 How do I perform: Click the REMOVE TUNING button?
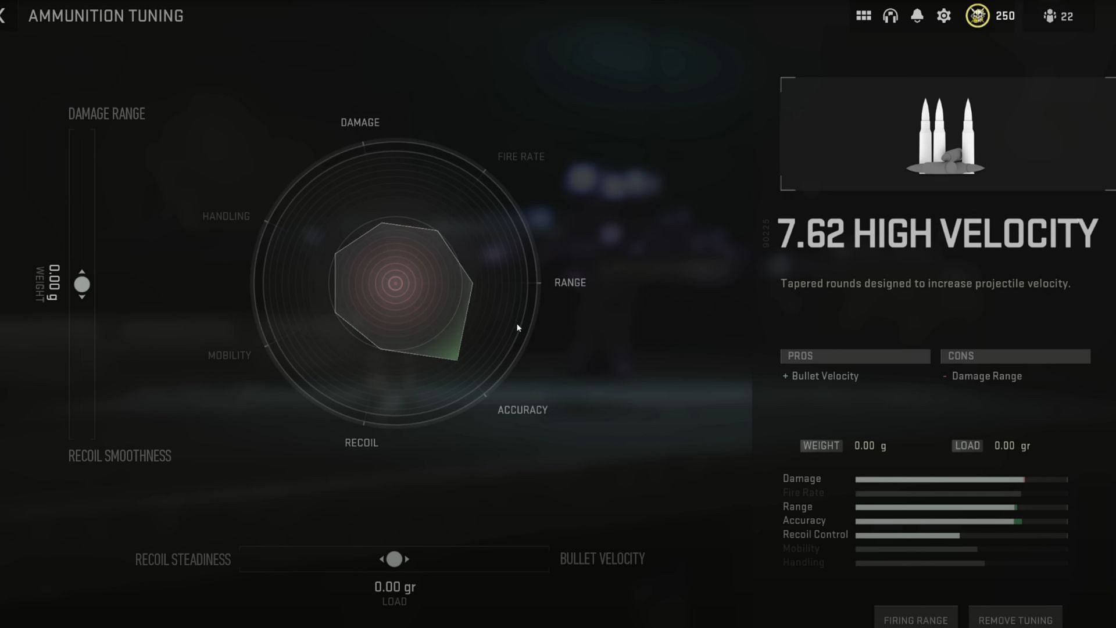(1015, 620)
